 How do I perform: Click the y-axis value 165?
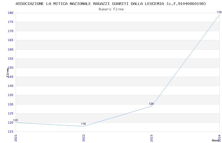coord(10,40)
